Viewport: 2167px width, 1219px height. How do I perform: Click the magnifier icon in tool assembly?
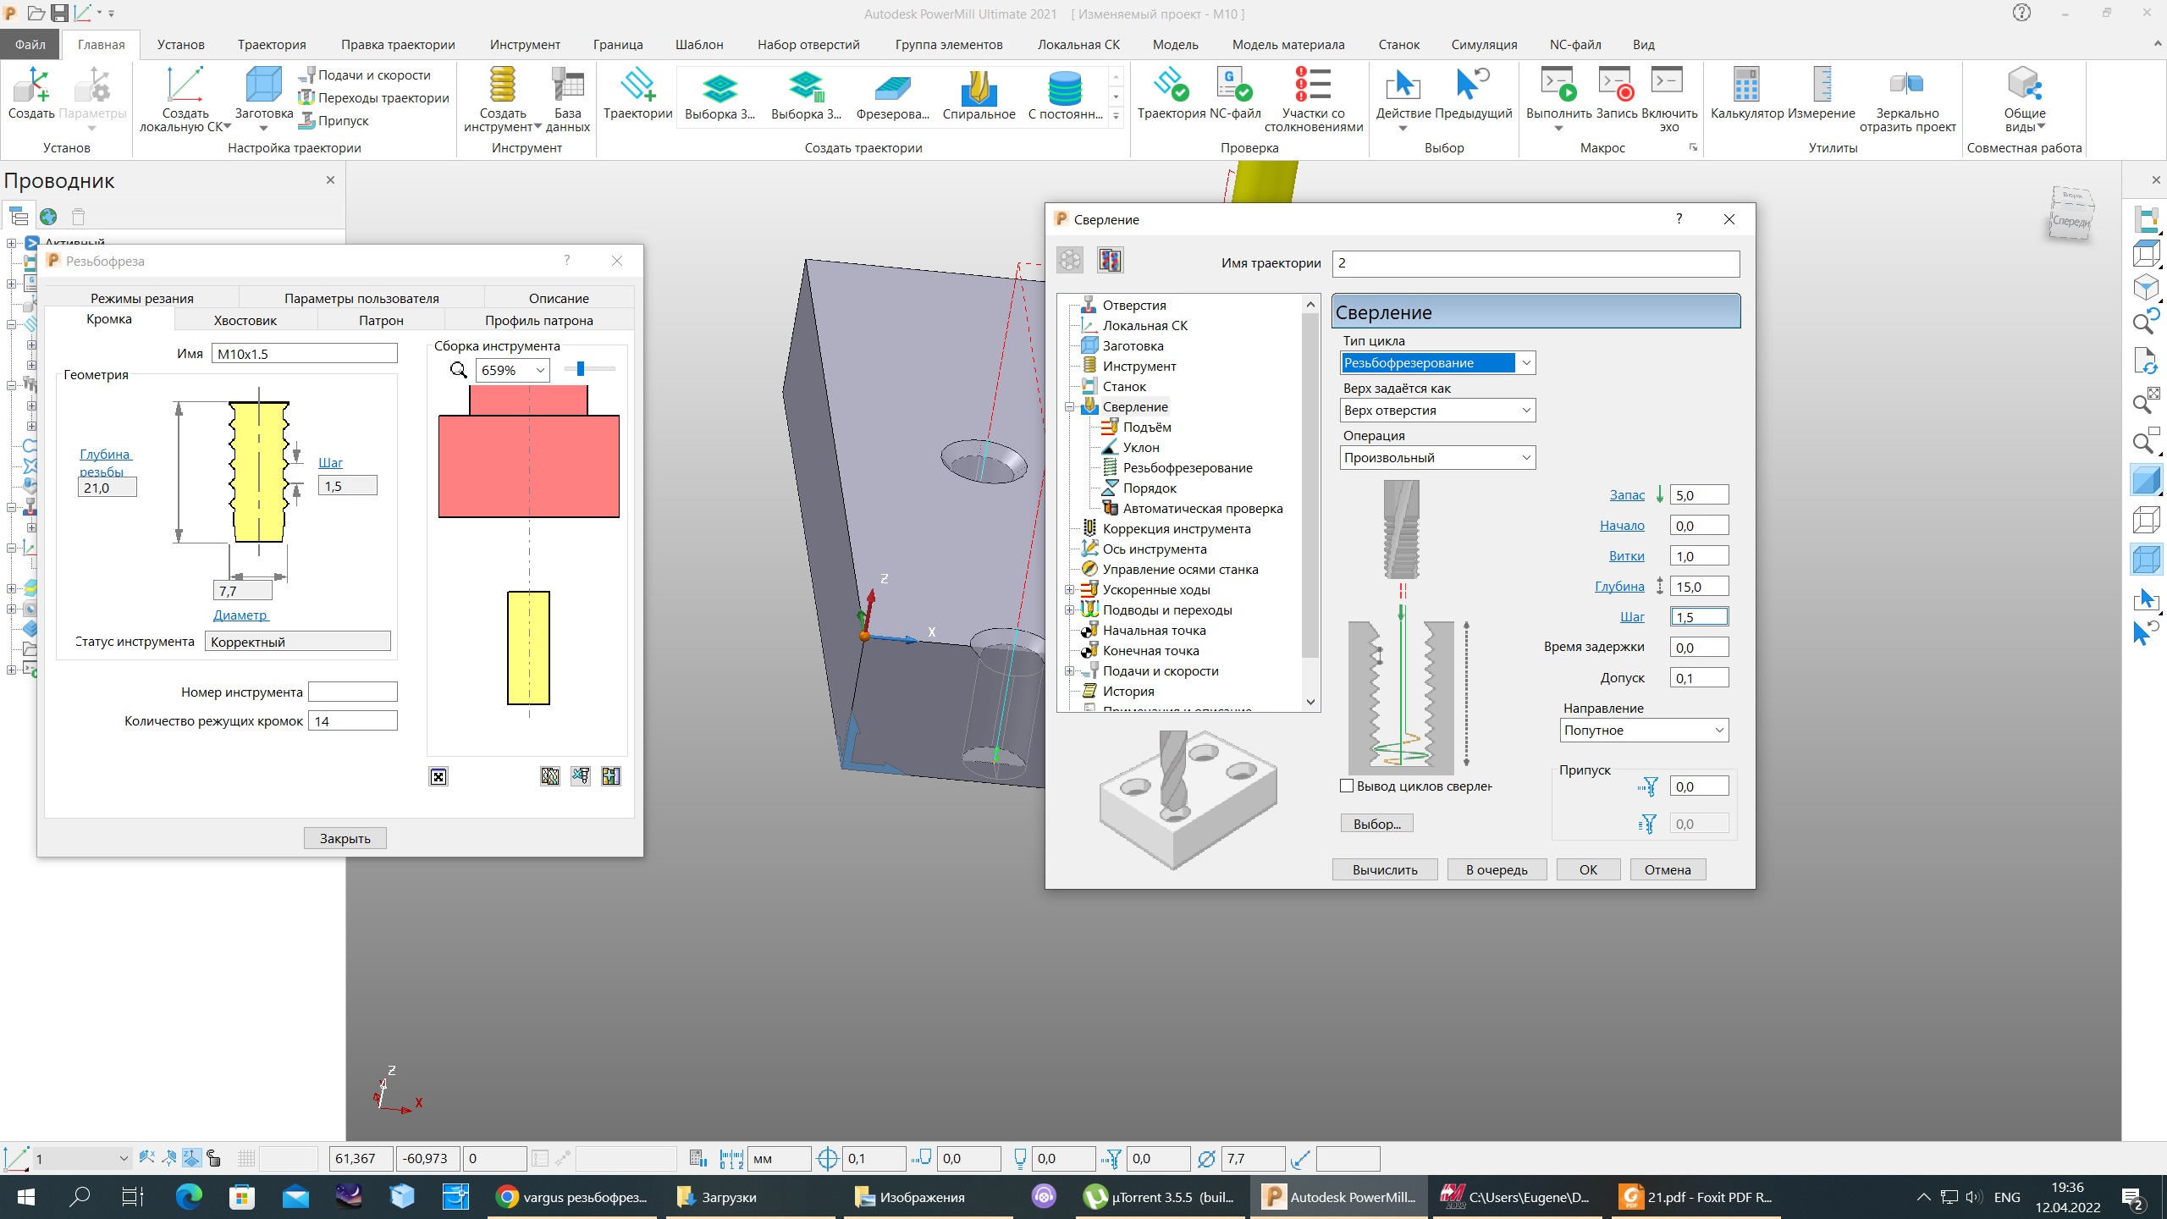pos(458,370)
